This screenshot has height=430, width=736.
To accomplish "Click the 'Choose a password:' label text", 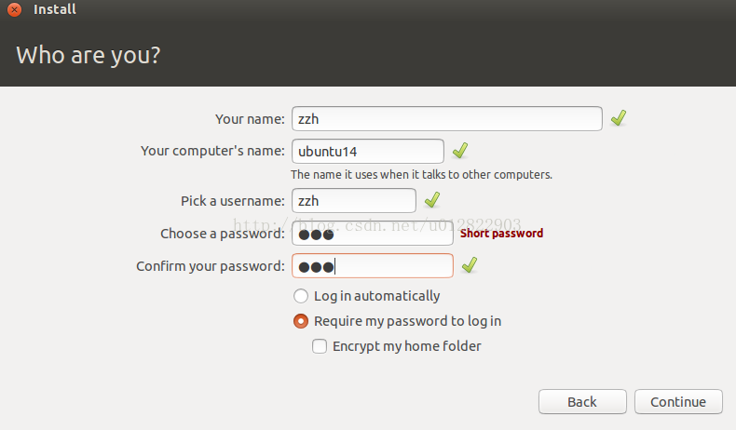I will [x=222, y=234].
